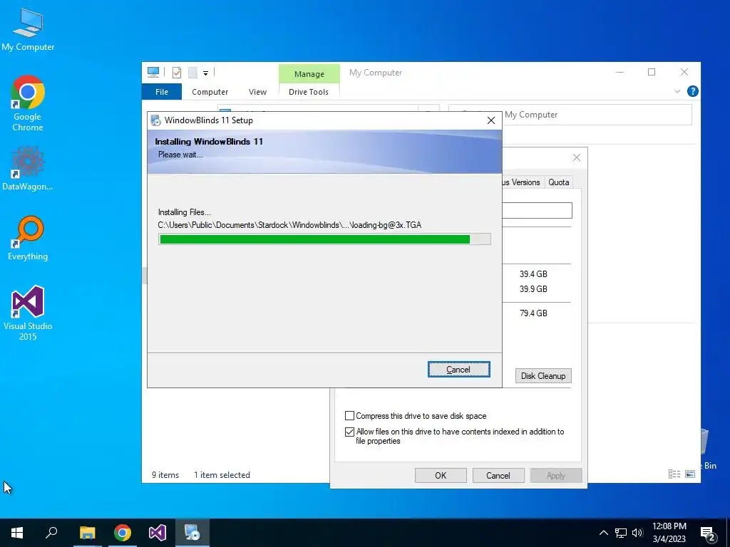Screen dimensions: 730x547
Task: Click the Properties quick access icon
Action: 177,72
